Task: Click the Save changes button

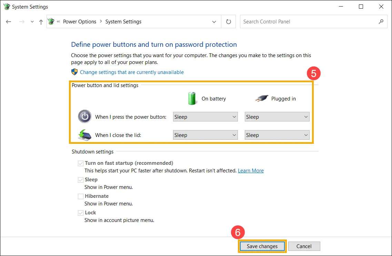Action: (262, 246)
